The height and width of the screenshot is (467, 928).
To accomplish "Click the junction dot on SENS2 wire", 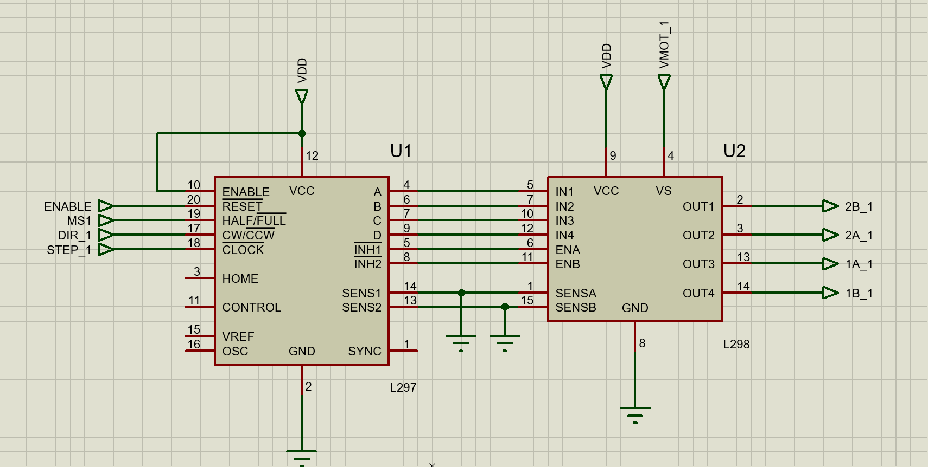I will coord(505,307).
